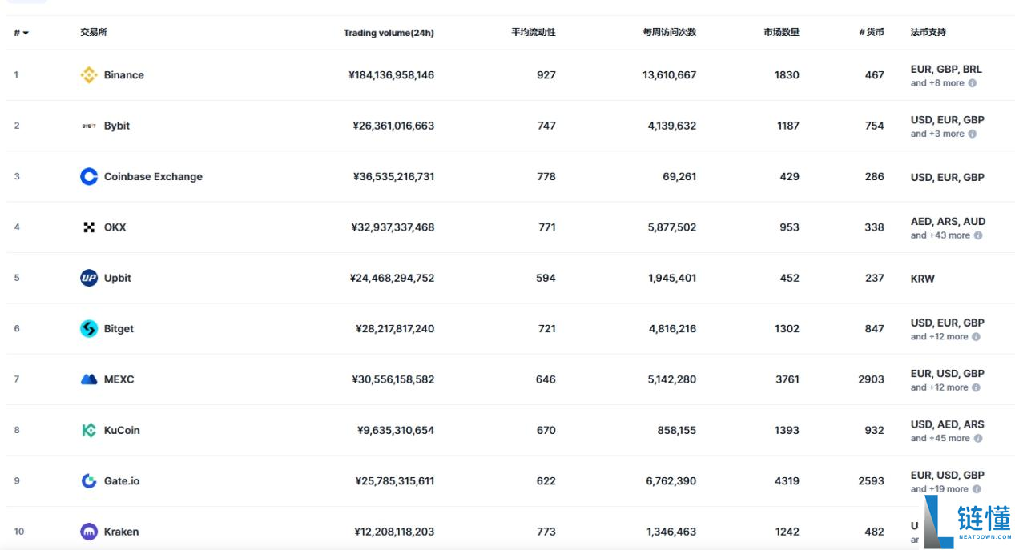Open the Binance exchange link
This screenshot has height=550, width=1015.
click(x=124, y=75)
